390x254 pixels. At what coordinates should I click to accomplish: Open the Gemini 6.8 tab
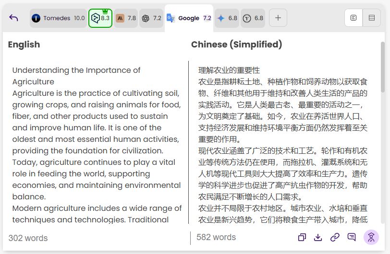[227, 18]
